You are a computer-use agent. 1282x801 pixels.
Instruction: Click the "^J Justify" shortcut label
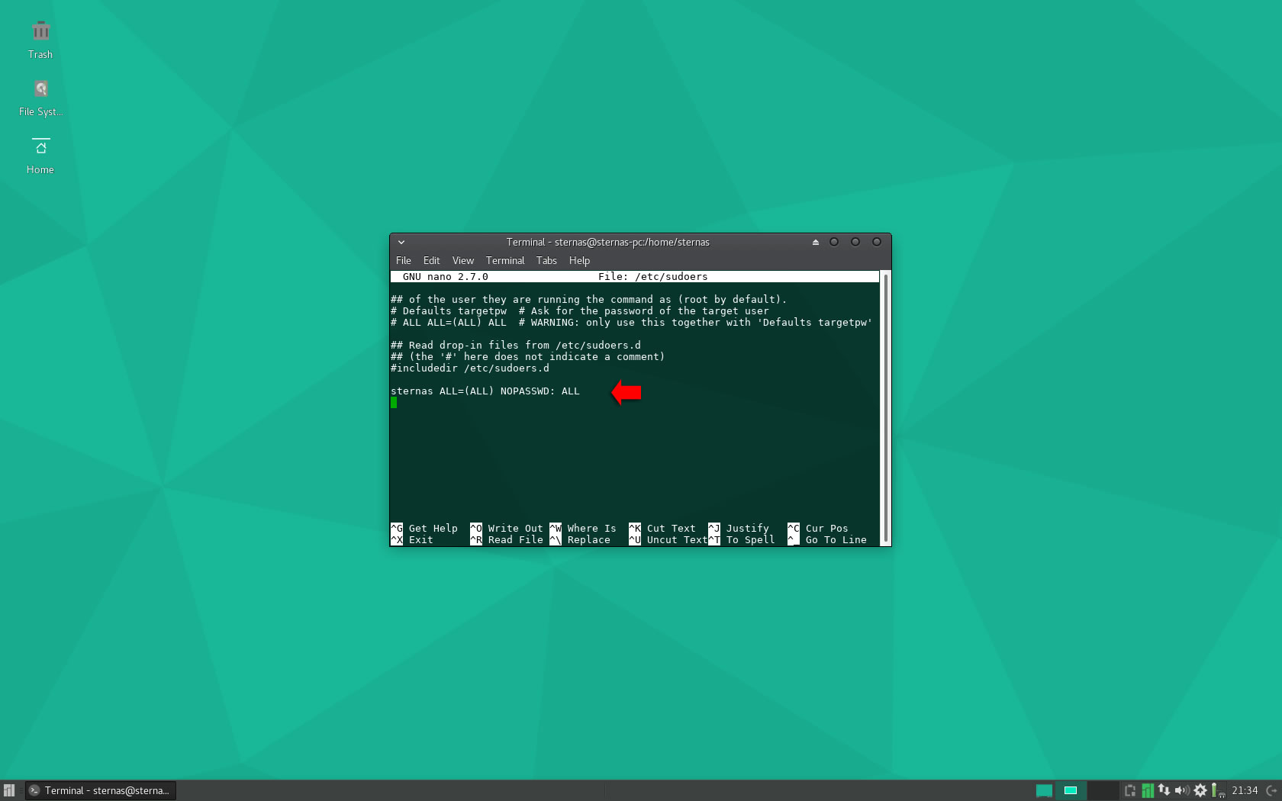[739, 529]
